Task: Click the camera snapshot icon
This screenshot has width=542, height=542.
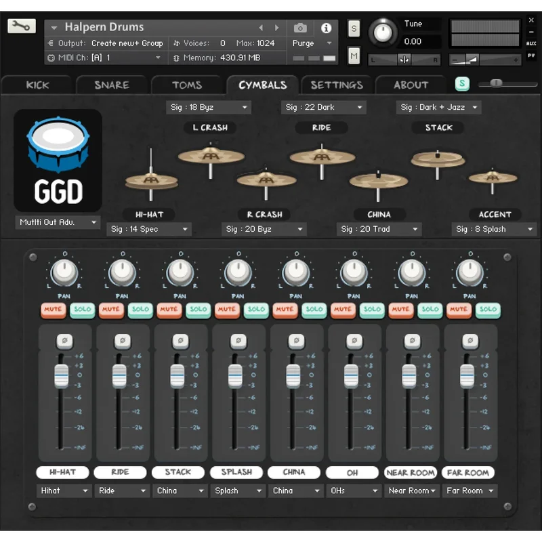Action: coord(300,28)
